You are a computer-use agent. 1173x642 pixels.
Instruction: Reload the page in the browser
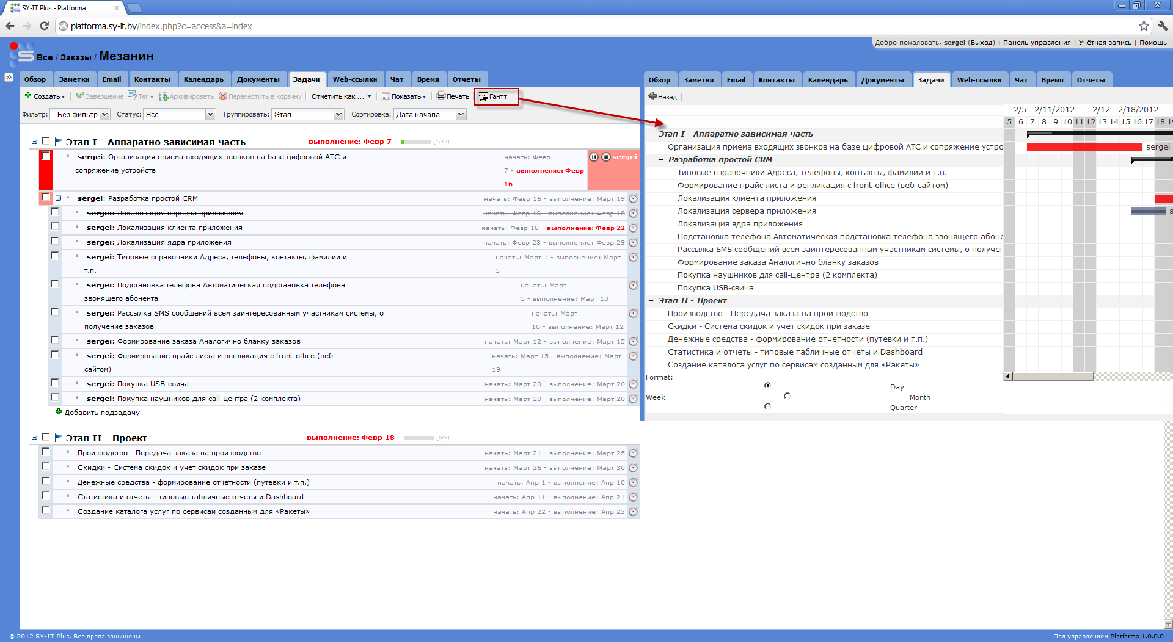tap(44, 26)
